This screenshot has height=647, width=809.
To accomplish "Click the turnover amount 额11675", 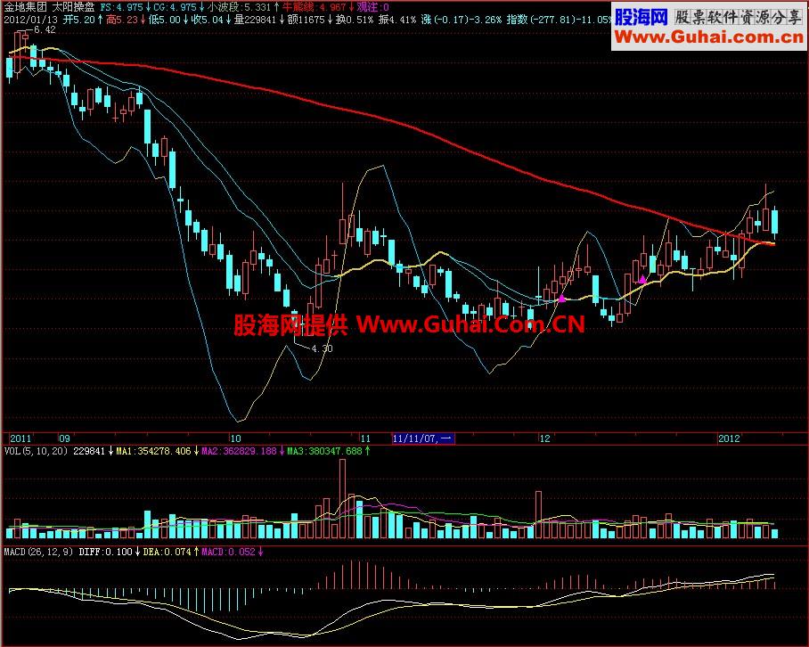I will 306,20.
